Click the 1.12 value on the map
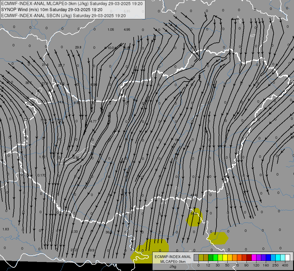 coord(42,157)
